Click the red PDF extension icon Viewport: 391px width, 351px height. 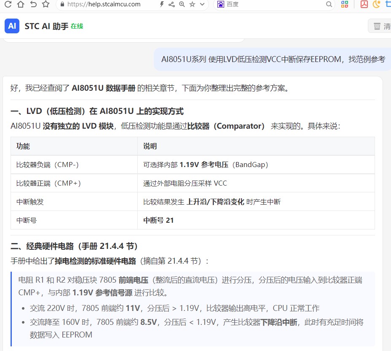click(364, 4)
